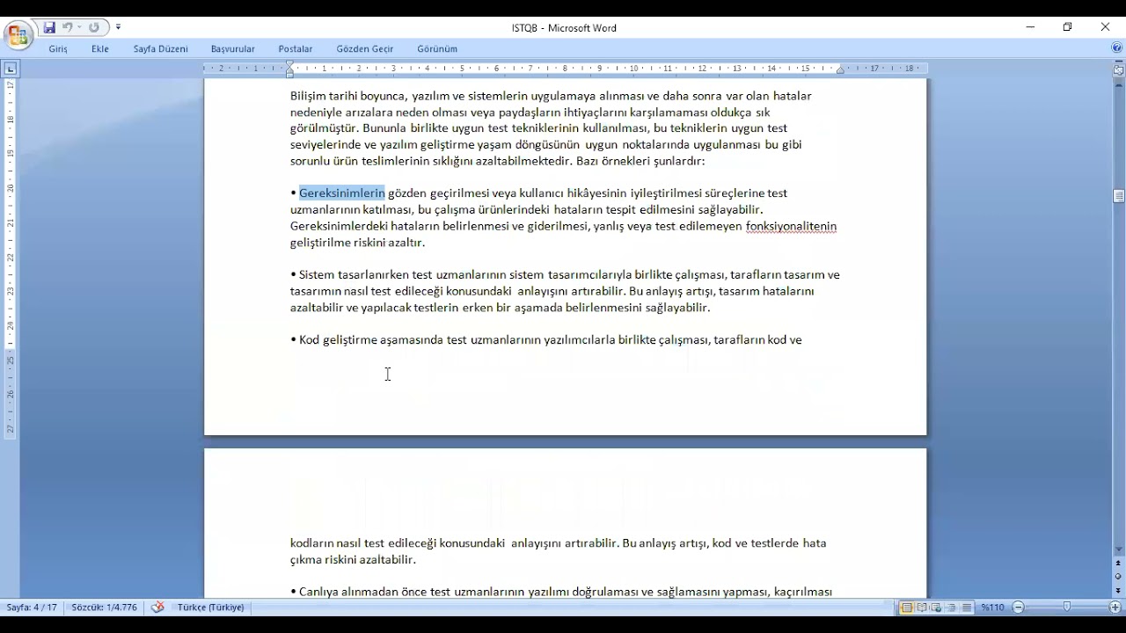Open word count from Sözcük: 1/4.776
This screenshot has width=1126, height=633.
pyautogui.click(x=104, y=608)
